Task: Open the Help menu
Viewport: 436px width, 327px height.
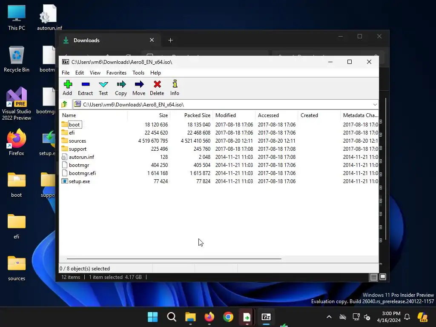Action: tap(155, 72)
